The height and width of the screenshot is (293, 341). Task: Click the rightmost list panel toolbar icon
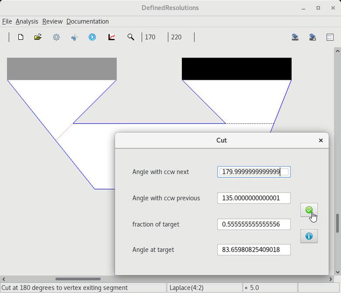(330, 37)
